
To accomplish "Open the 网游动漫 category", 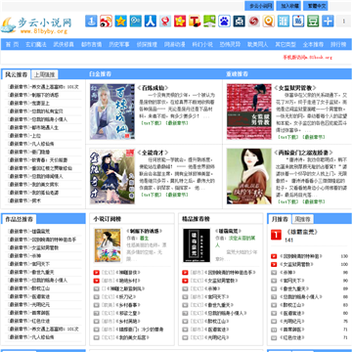I will coord(175,44).
